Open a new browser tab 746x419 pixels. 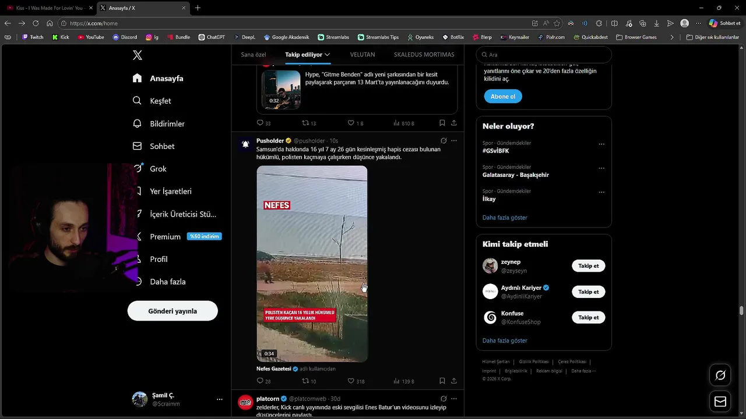198,8
